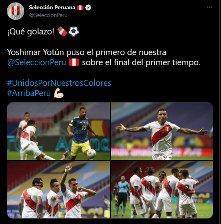
Task: Open photo of teammates hugging near the referee
Action: [x=162, y=190]
